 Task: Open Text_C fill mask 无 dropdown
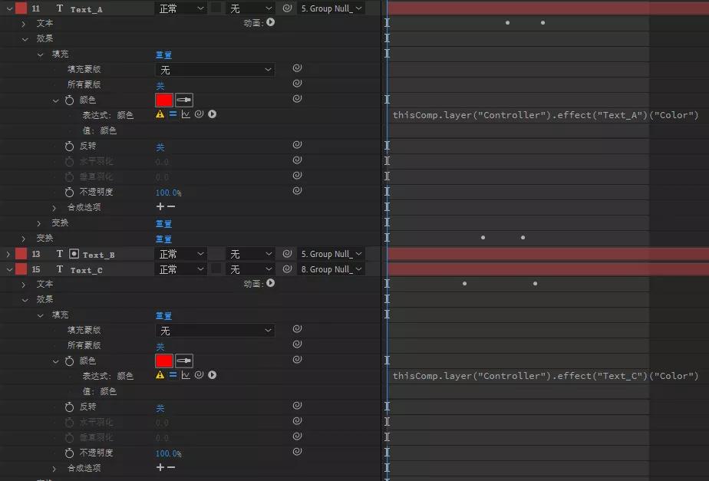click(215, 331)
